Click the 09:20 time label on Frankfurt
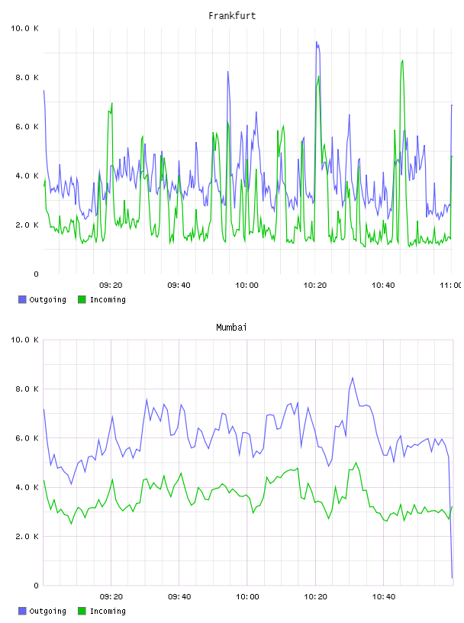Image resolution: width=464 pixels, height=623 pixels. pos(111,286)
